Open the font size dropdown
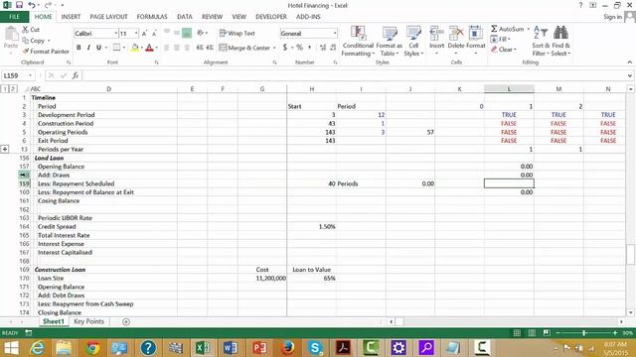 point(136,33)
